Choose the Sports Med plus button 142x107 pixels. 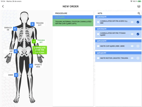tap(31, 66)
